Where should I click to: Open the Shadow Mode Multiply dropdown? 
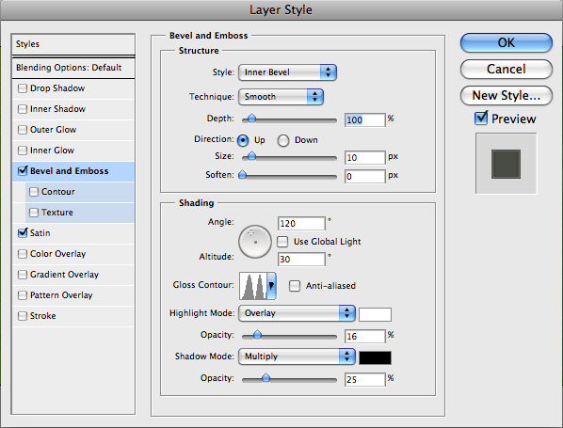[297, 357]
